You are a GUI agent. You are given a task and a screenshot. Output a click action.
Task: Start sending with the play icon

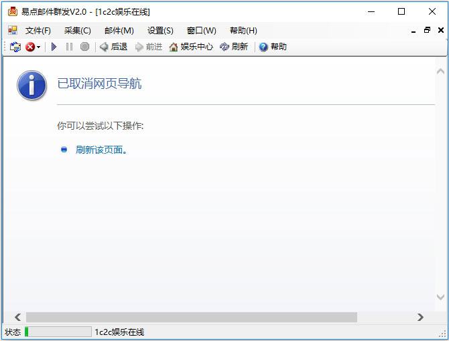coord(54,47)
